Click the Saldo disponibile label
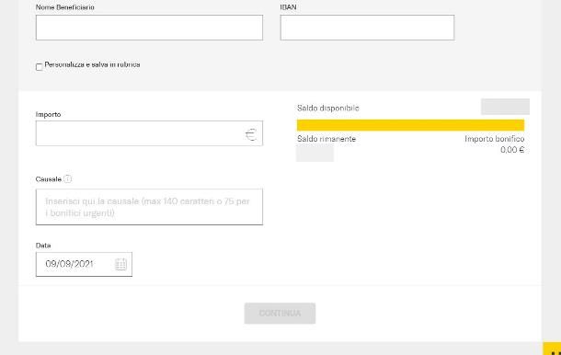Viewport: 561px width, 355px height. coord(328,109)
